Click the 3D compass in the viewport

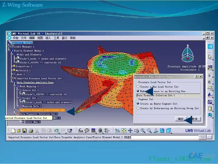[188, 54]
